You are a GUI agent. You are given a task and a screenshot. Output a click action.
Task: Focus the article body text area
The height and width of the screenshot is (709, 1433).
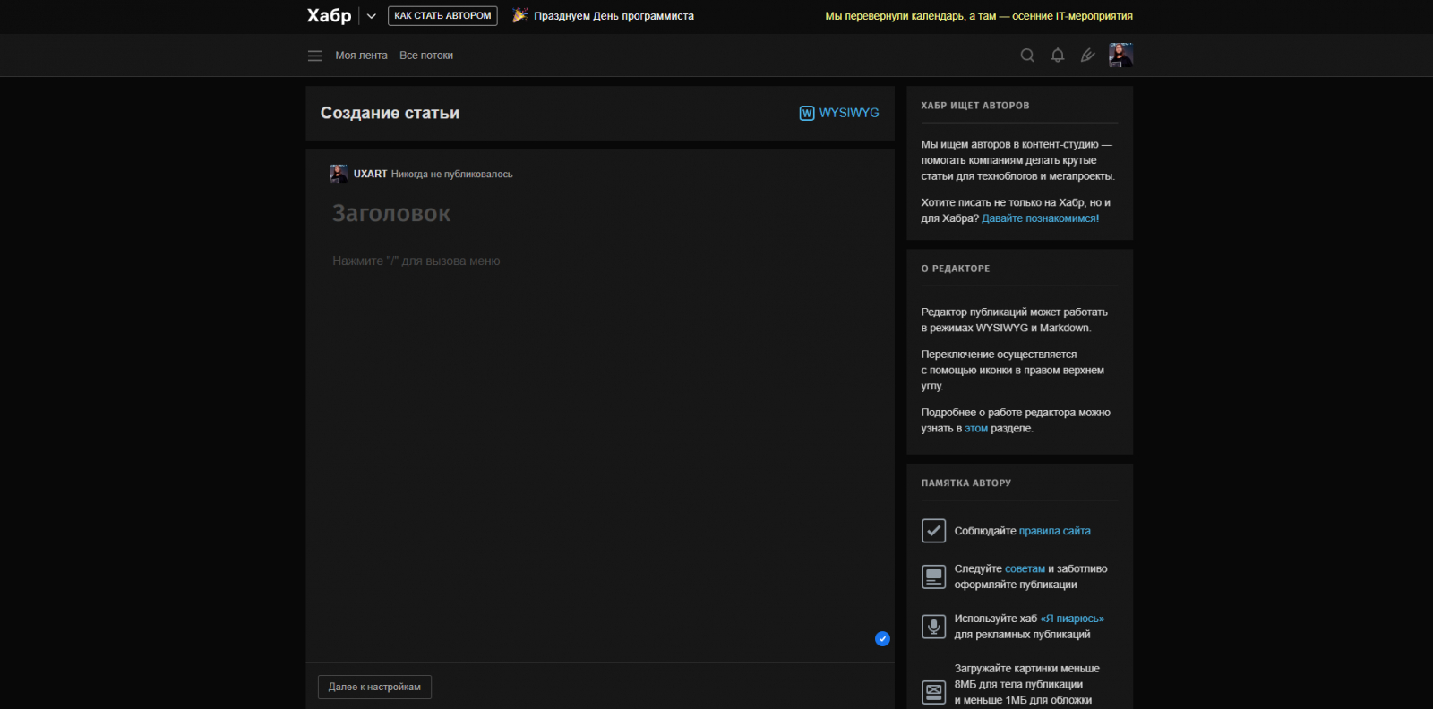pyautogui.click(x=600, y=261)
